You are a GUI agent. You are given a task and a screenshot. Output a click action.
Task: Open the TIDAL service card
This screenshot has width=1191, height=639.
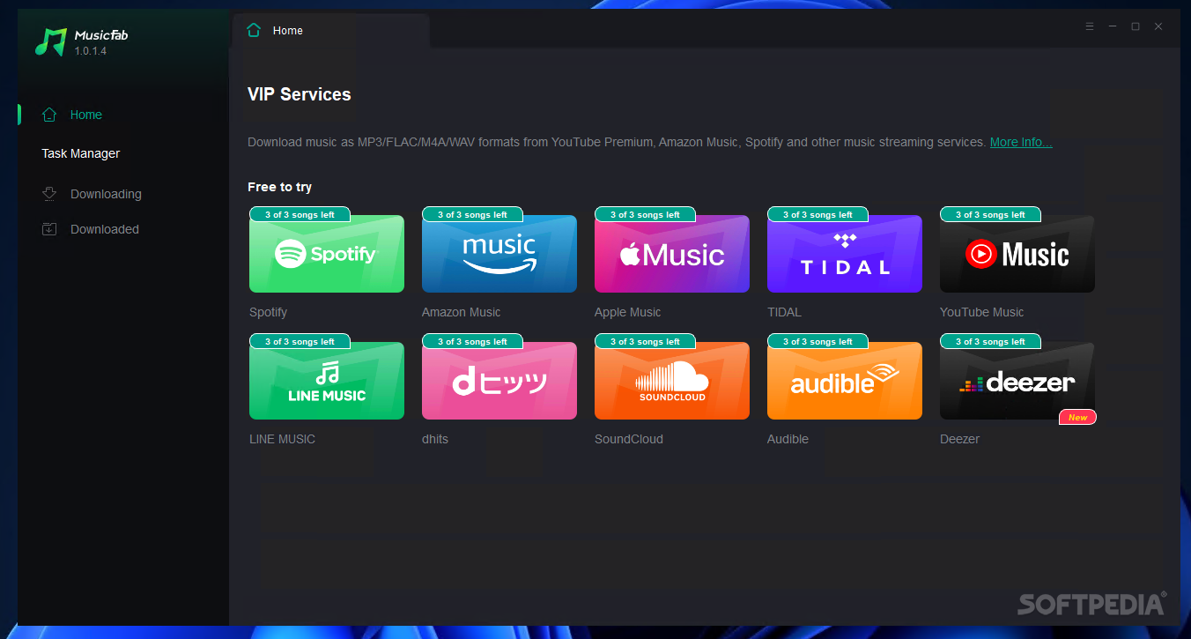(x=845, y=254)
